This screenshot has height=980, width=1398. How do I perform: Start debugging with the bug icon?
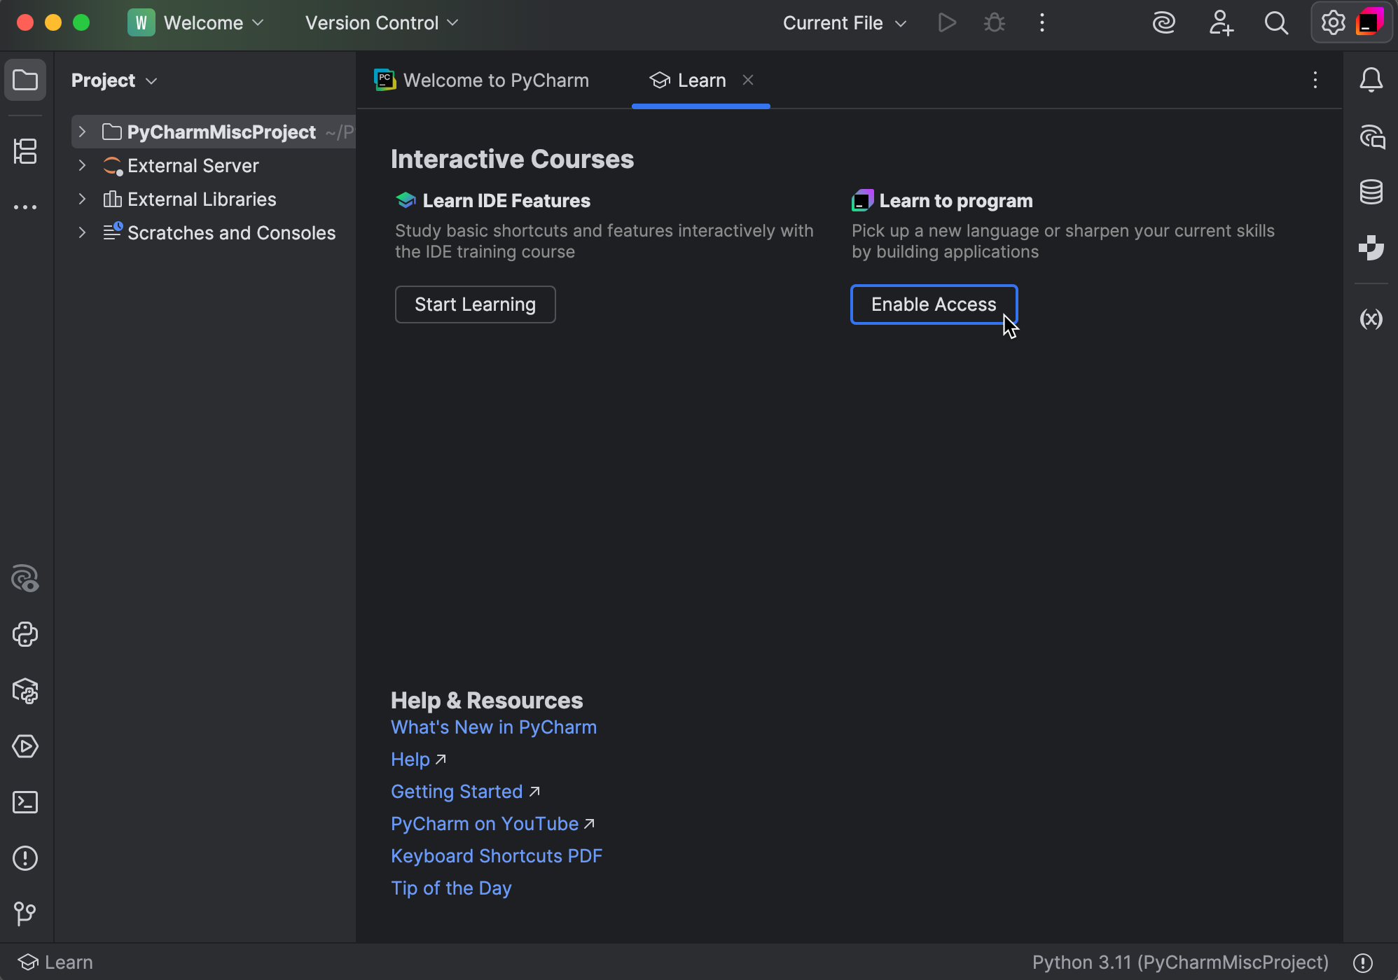click(995, 22)
